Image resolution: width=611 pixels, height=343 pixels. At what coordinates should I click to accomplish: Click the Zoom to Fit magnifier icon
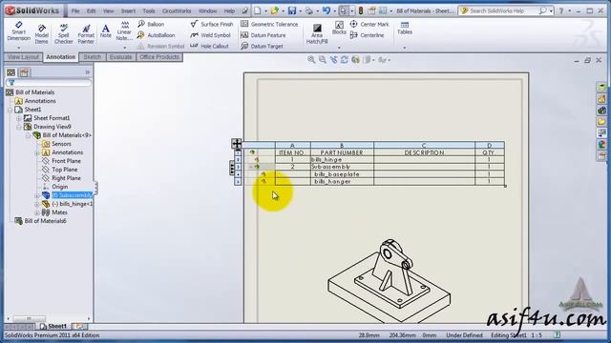point(311,60)
